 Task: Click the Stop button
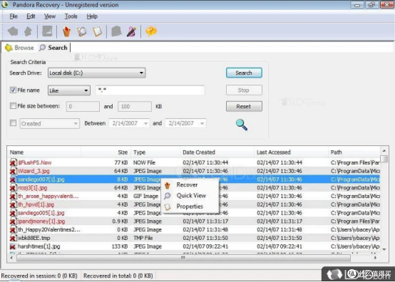click(x=244, y=90)
